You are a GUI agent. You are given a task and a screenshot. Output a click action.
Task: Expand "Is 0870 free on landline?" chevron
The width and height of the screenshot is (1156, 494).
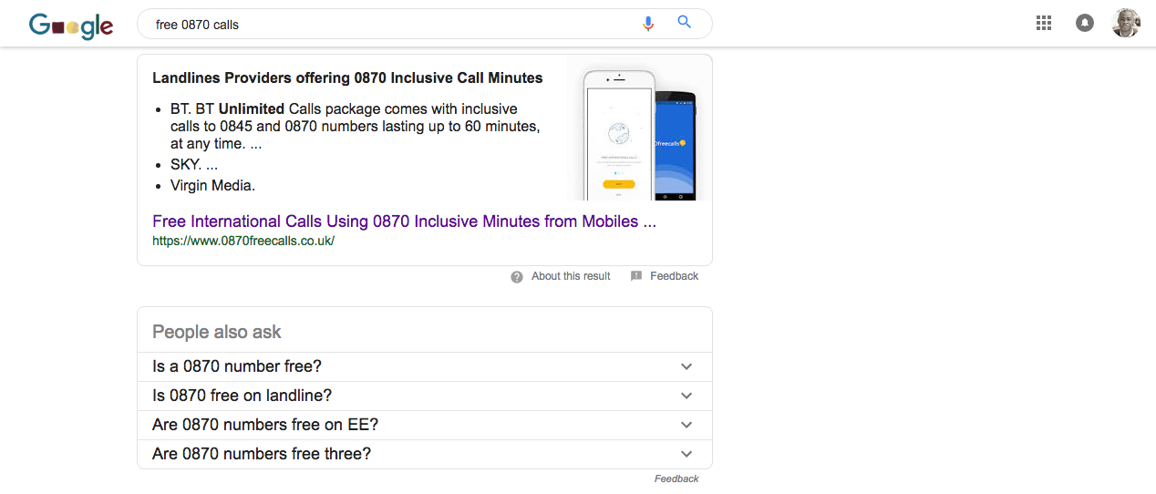pyautogui.click(x=686, y=396)
